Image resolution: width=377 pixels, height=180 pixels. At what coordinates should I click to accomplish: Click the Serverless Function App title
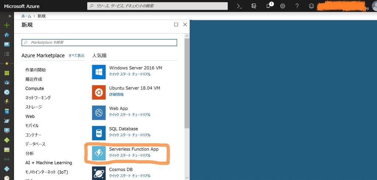(x=134, y=149)
